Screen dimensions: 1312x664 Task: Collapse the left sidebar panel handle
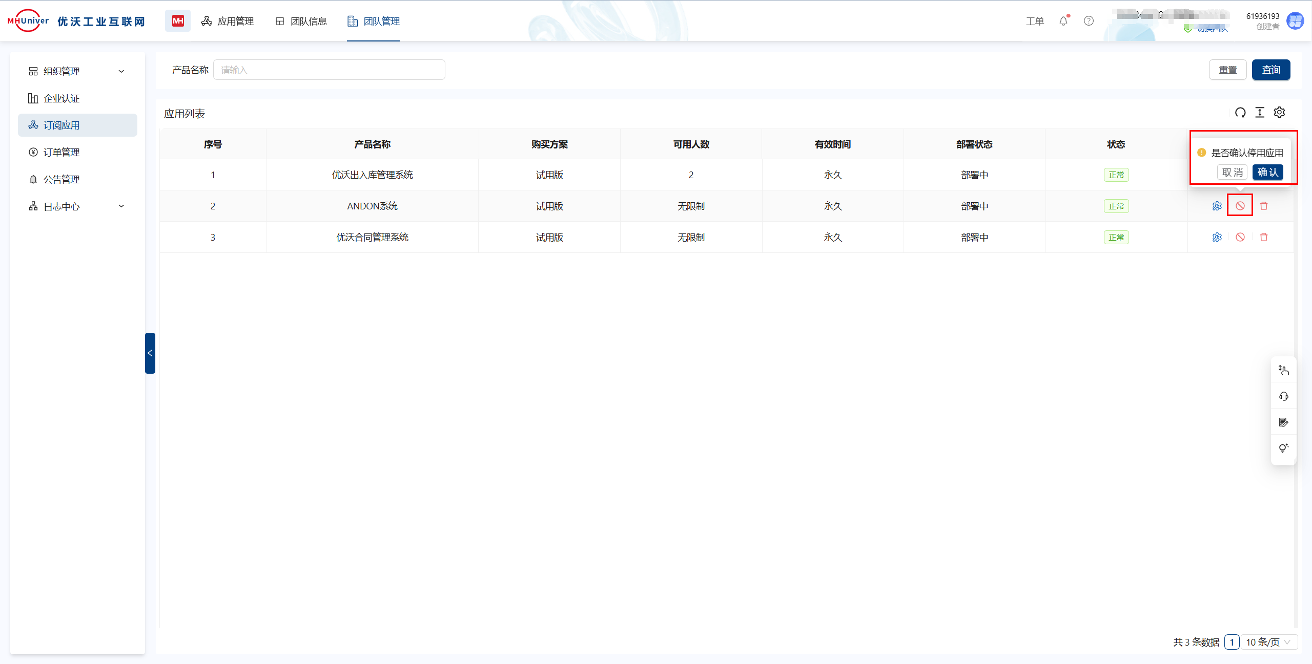[x=150, y=353]
